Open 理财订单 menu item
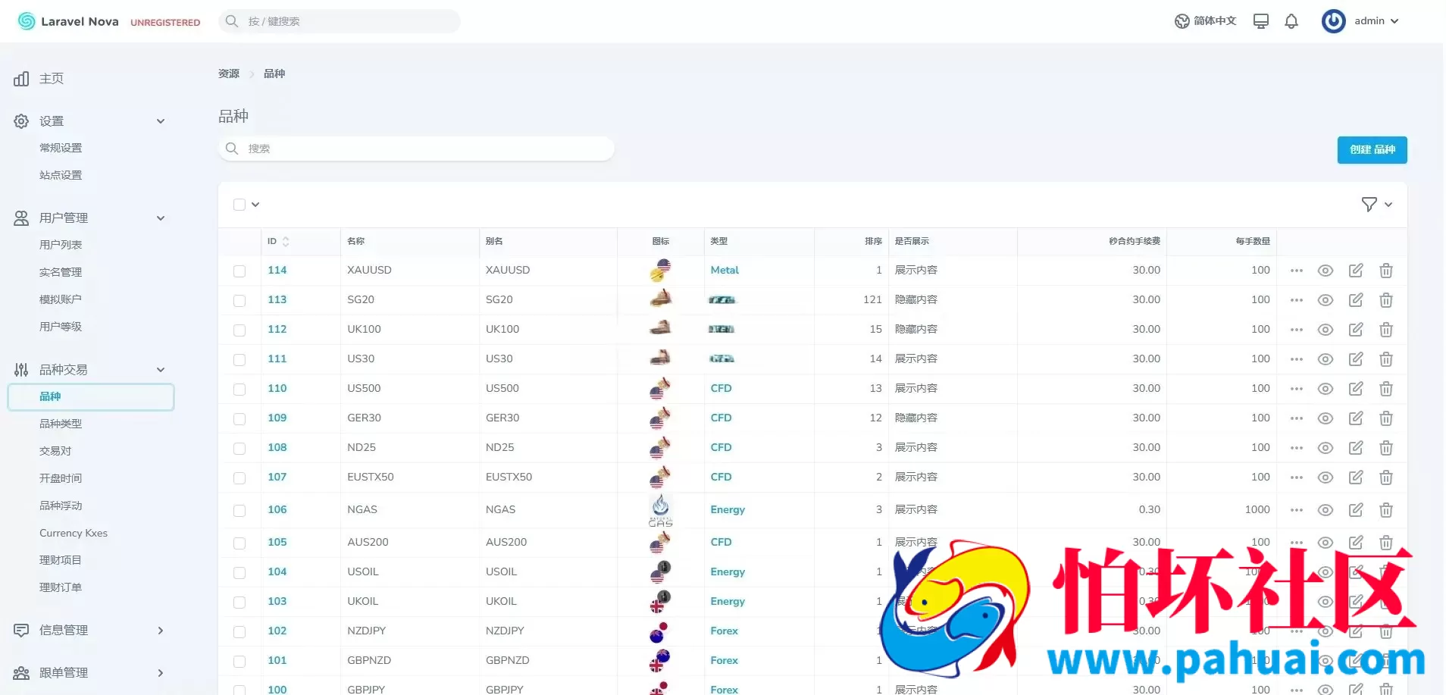 click(61, 587)
